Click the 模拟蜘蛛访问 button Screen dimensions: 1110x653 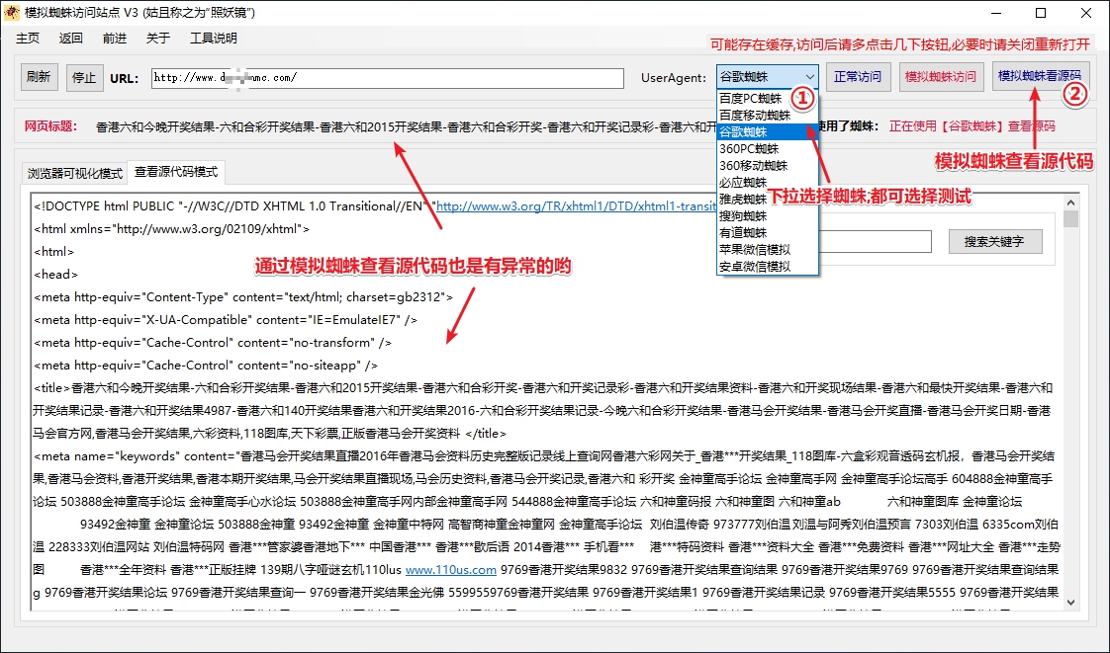pyautogui.click(x=940, y=77)
